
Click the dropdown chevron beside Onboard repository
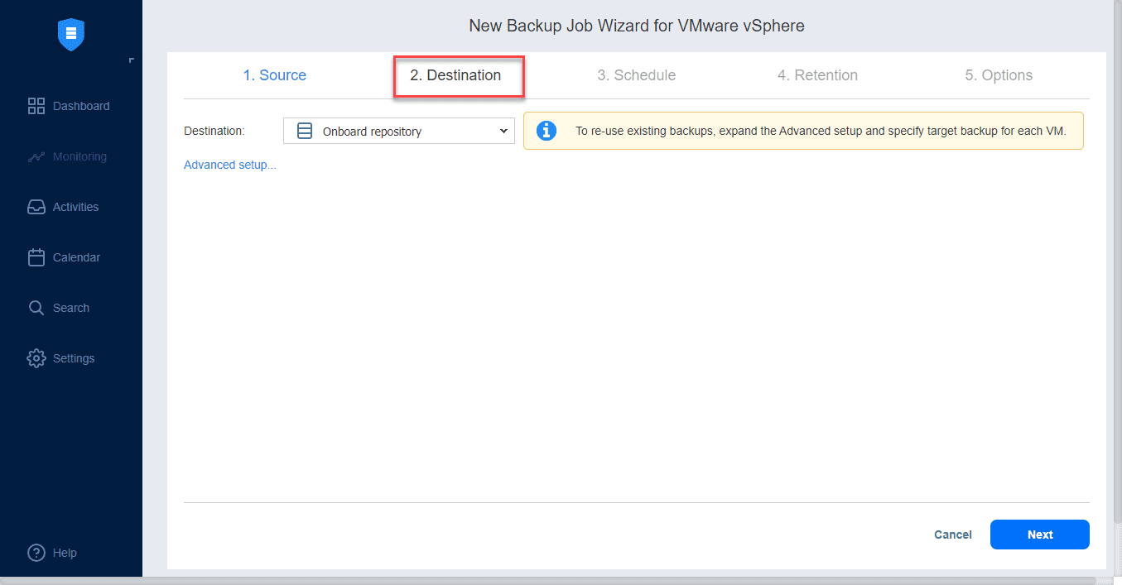click(x=503, y=131)
